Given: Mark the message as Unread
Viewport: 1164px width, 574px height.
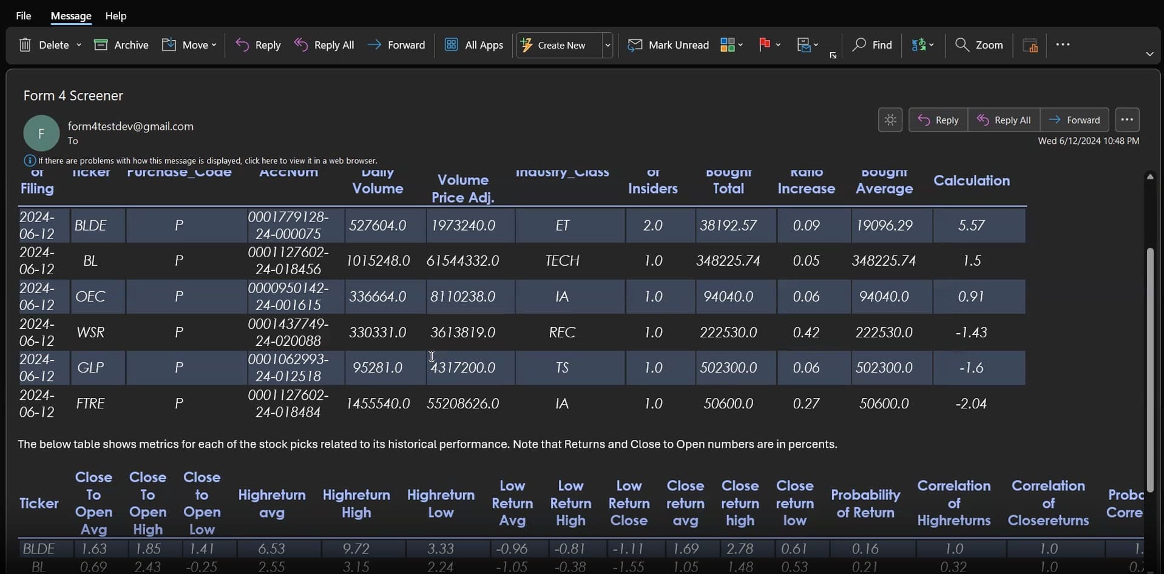Looking at the screenshot, I should (668, 45).
